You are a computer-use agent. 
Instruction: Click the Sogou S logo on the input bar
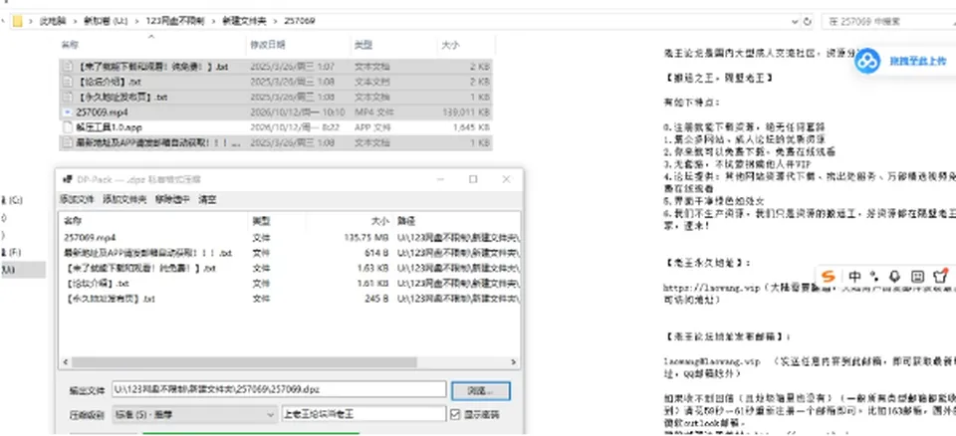[x=827, y=277]
